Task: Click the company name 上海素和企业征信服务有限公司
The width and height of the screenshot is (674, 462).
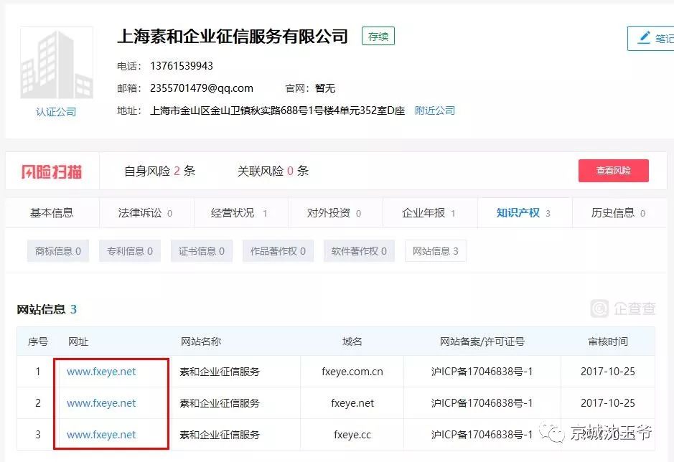Action: tap(233, 37)
